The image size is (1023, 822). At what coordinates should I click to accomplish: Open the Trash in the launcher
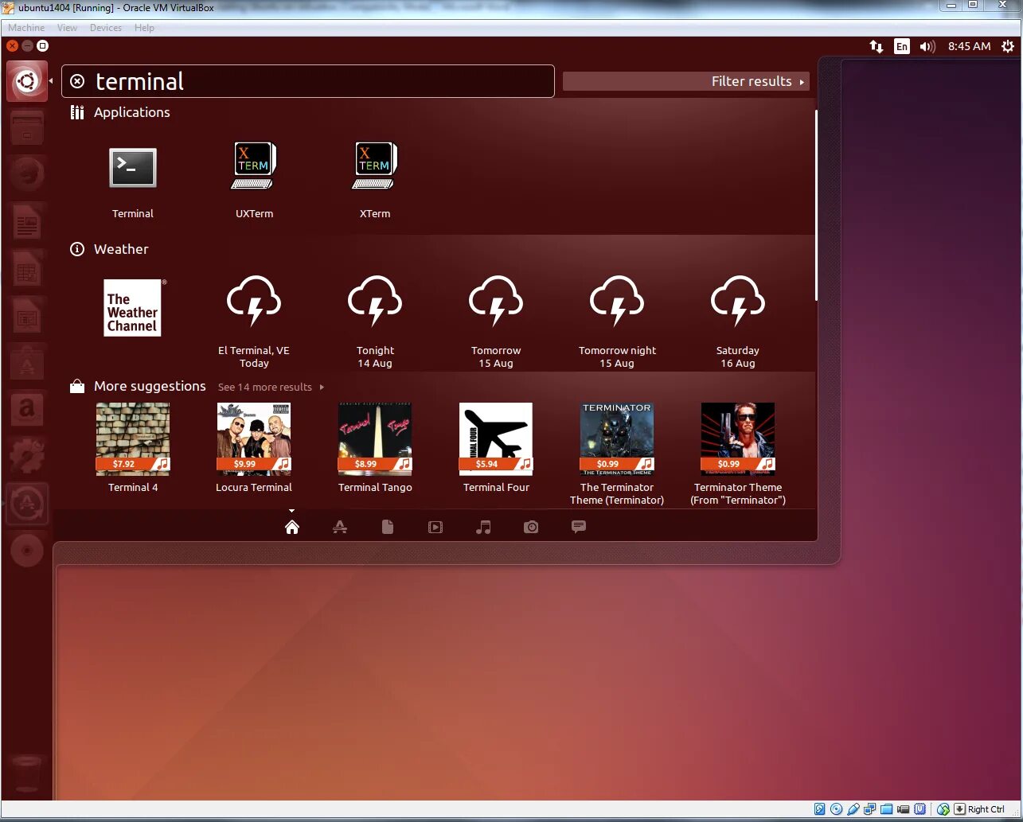click(27, 773)
